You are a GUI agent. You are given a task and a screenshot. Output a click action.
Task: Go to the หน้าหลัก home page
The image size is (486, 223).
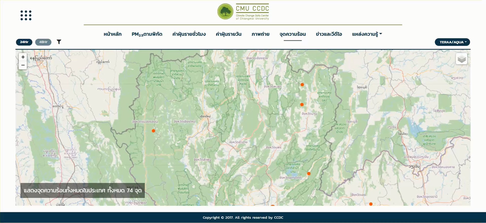coord(112,34)
